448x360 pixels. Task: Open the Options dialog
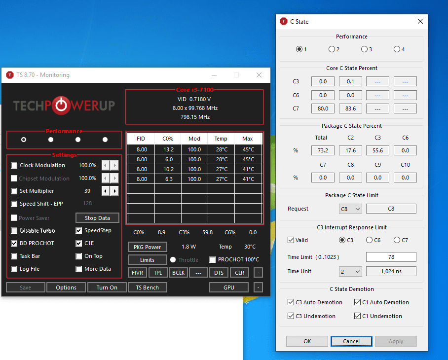click(x=66, y=288)
